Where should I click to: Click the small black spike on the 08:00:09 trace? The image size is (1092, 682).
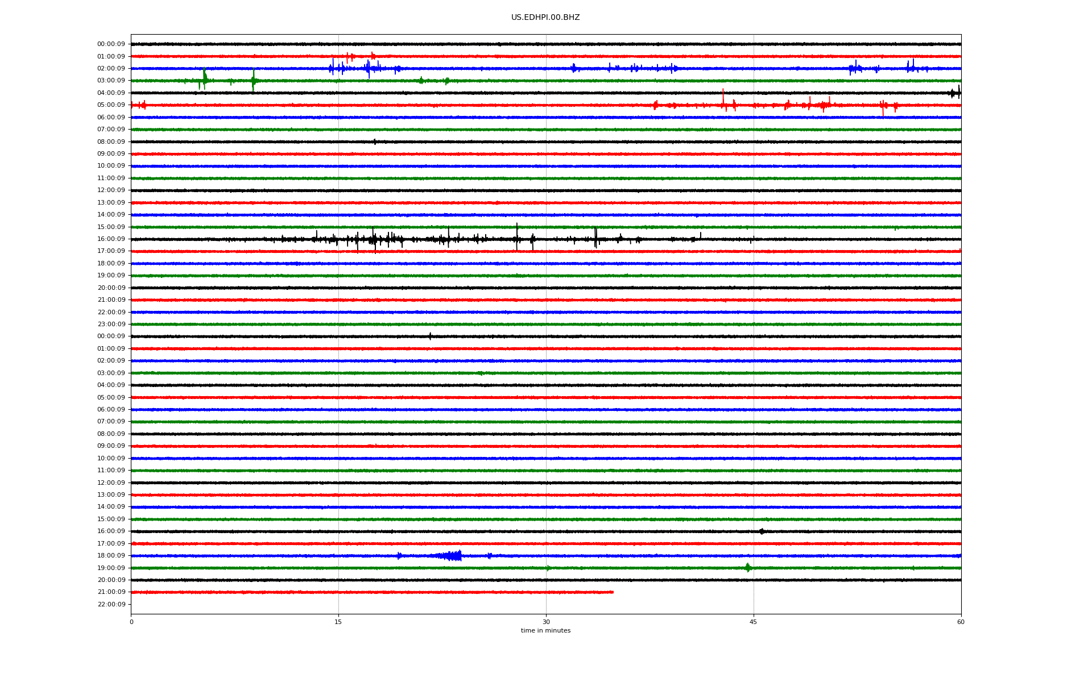374,142
